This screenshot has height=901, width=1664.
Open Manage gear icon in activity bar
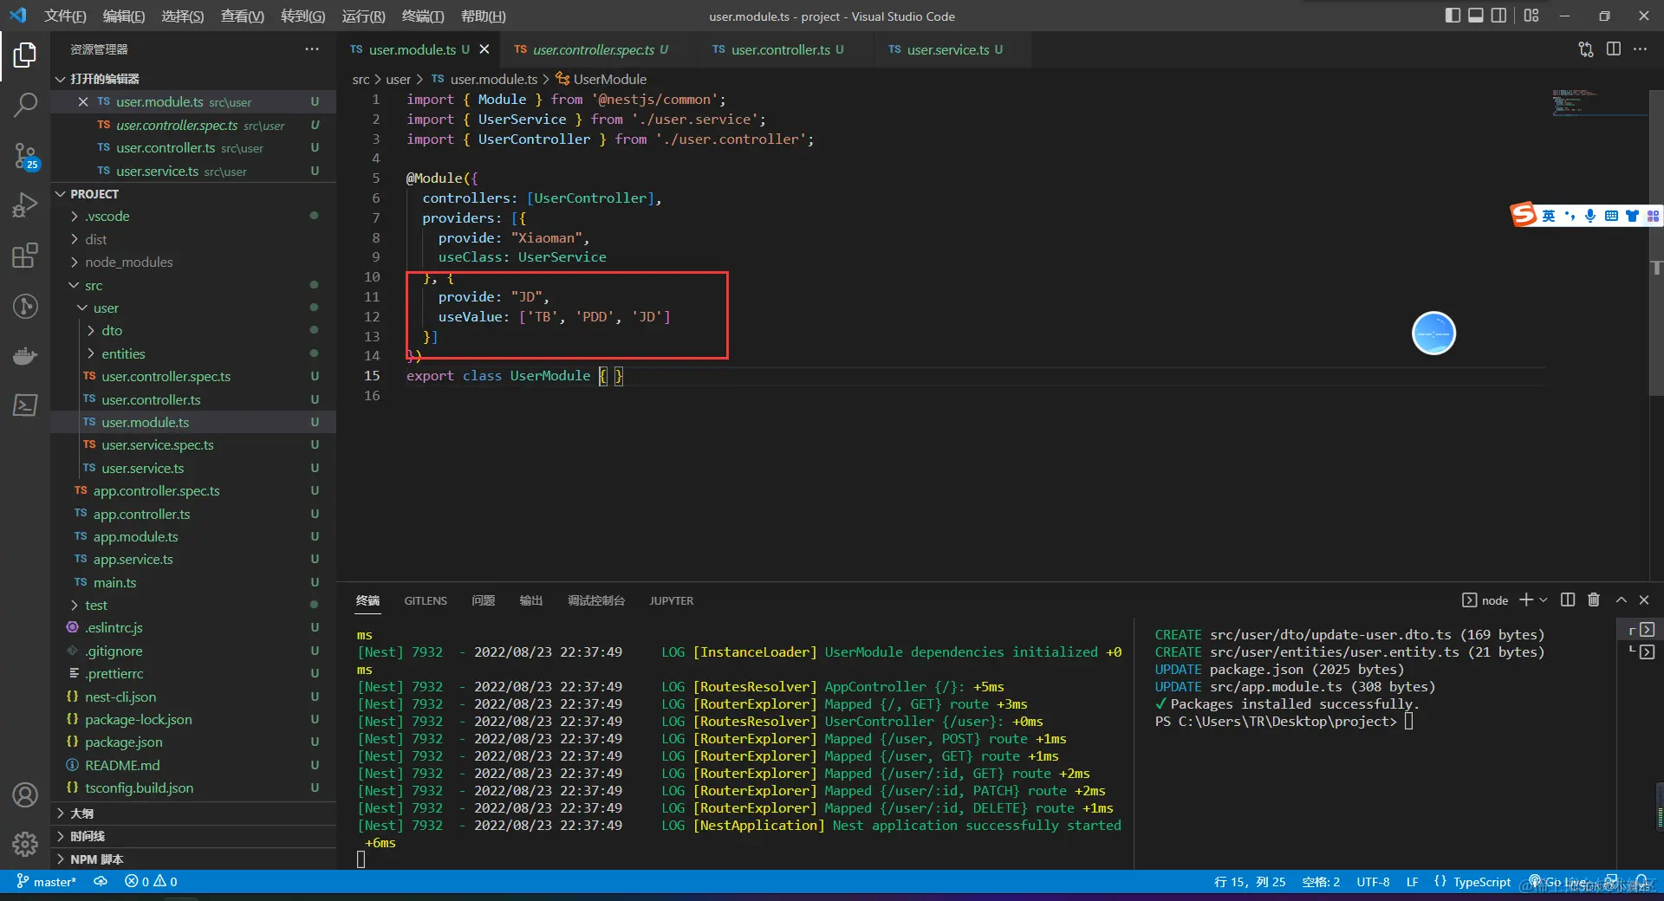coord(25,843)
